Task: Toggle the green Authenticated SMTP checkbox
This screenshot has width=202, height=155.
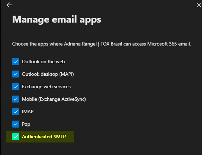Action: 16,137
